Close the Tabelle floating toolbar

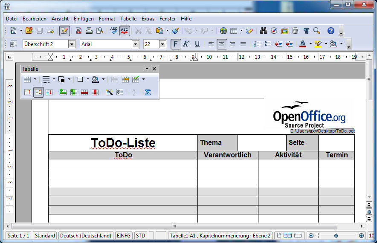(x=154, y=69)
